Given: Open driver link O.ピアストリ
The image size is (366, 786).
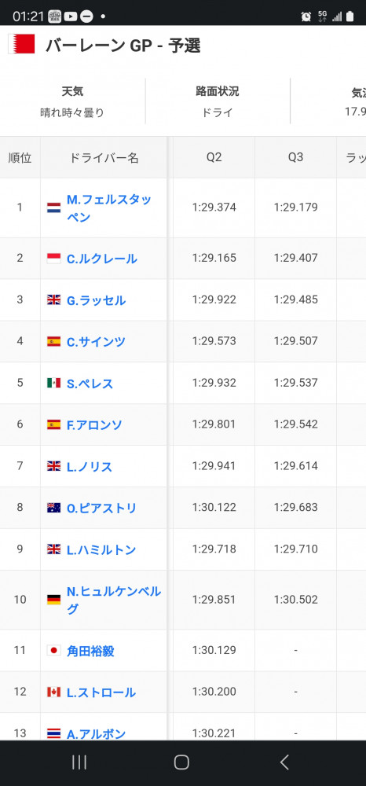Looking at the screenshot, I should click(x=101, y=509).
